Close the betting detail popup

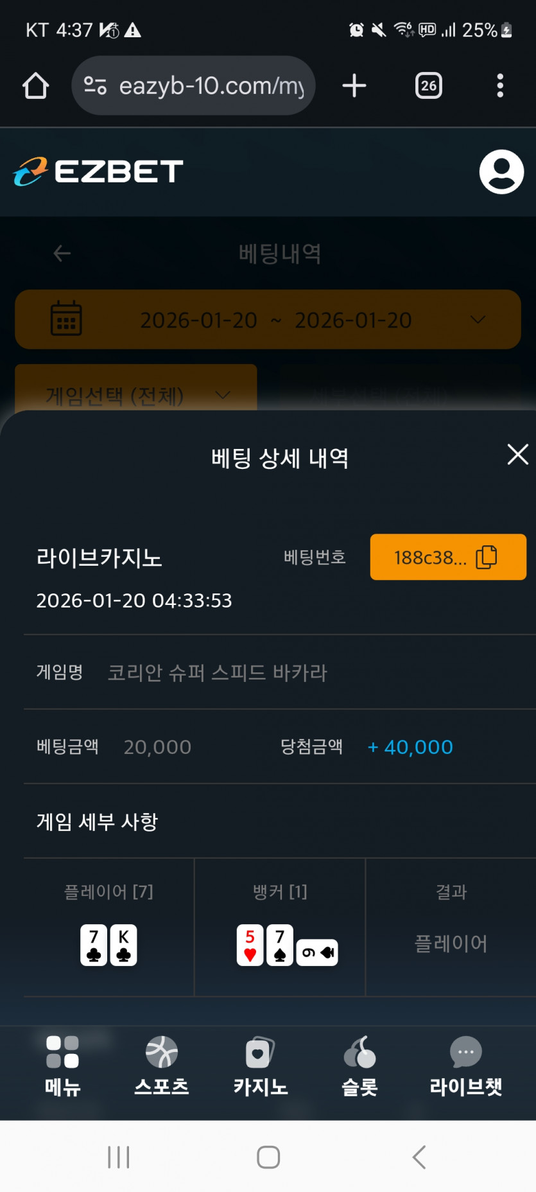click(x=517, y=455)
